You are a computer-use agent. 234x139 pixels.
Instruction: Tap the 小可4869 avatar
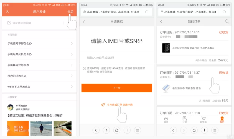pyautogui.click(x=10, y=107)
